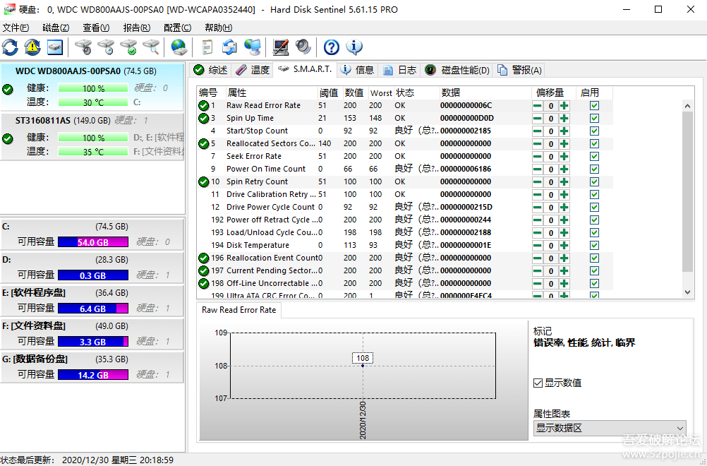Click the notepad report toolbar icon
Viewport: 707px width, 466px height.
pyautogui.click(x=207, y=47)
